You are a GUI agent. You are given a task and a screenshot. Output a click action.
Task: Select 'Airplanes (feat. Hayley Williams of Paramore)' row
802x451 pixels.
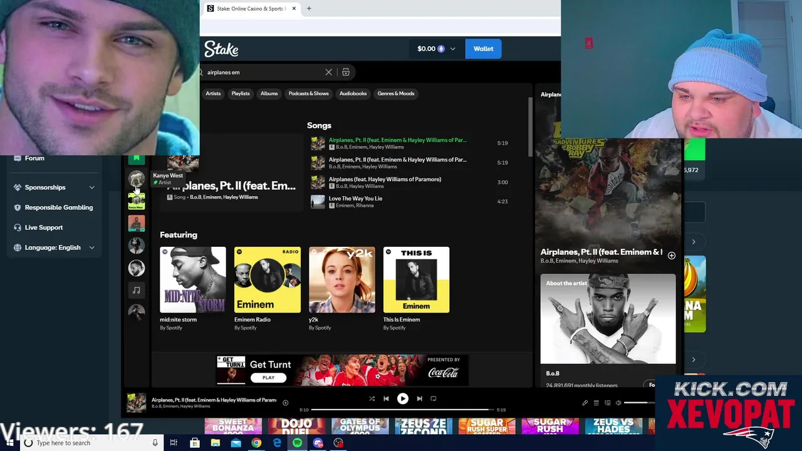[x=410, y=182]
